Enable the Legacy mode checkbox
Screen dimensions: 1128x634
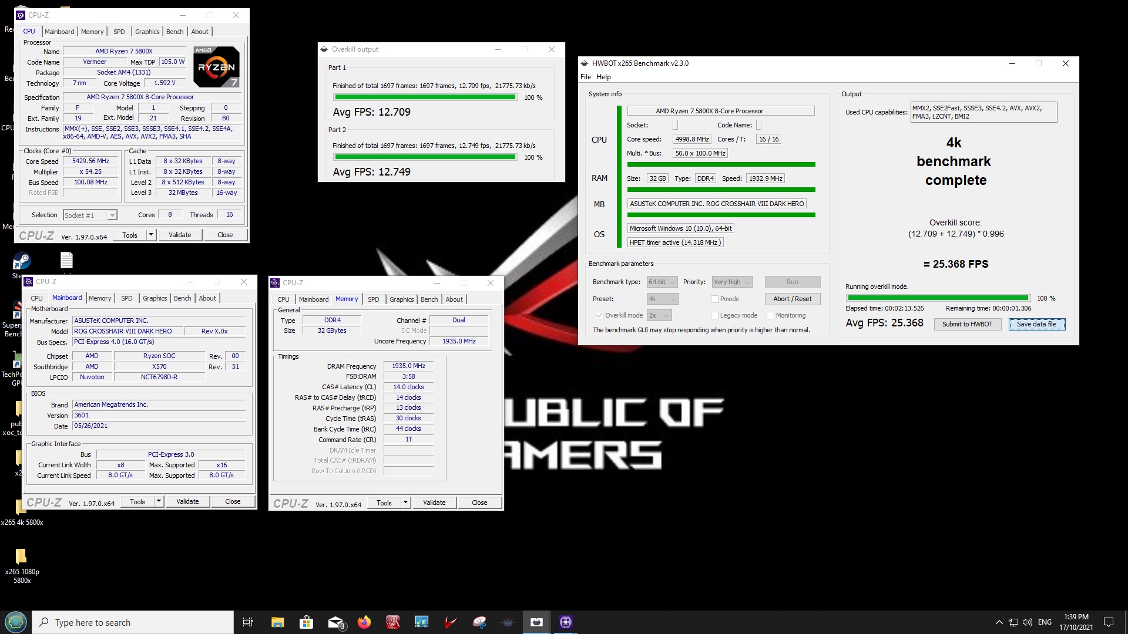[x=715, y=316]
